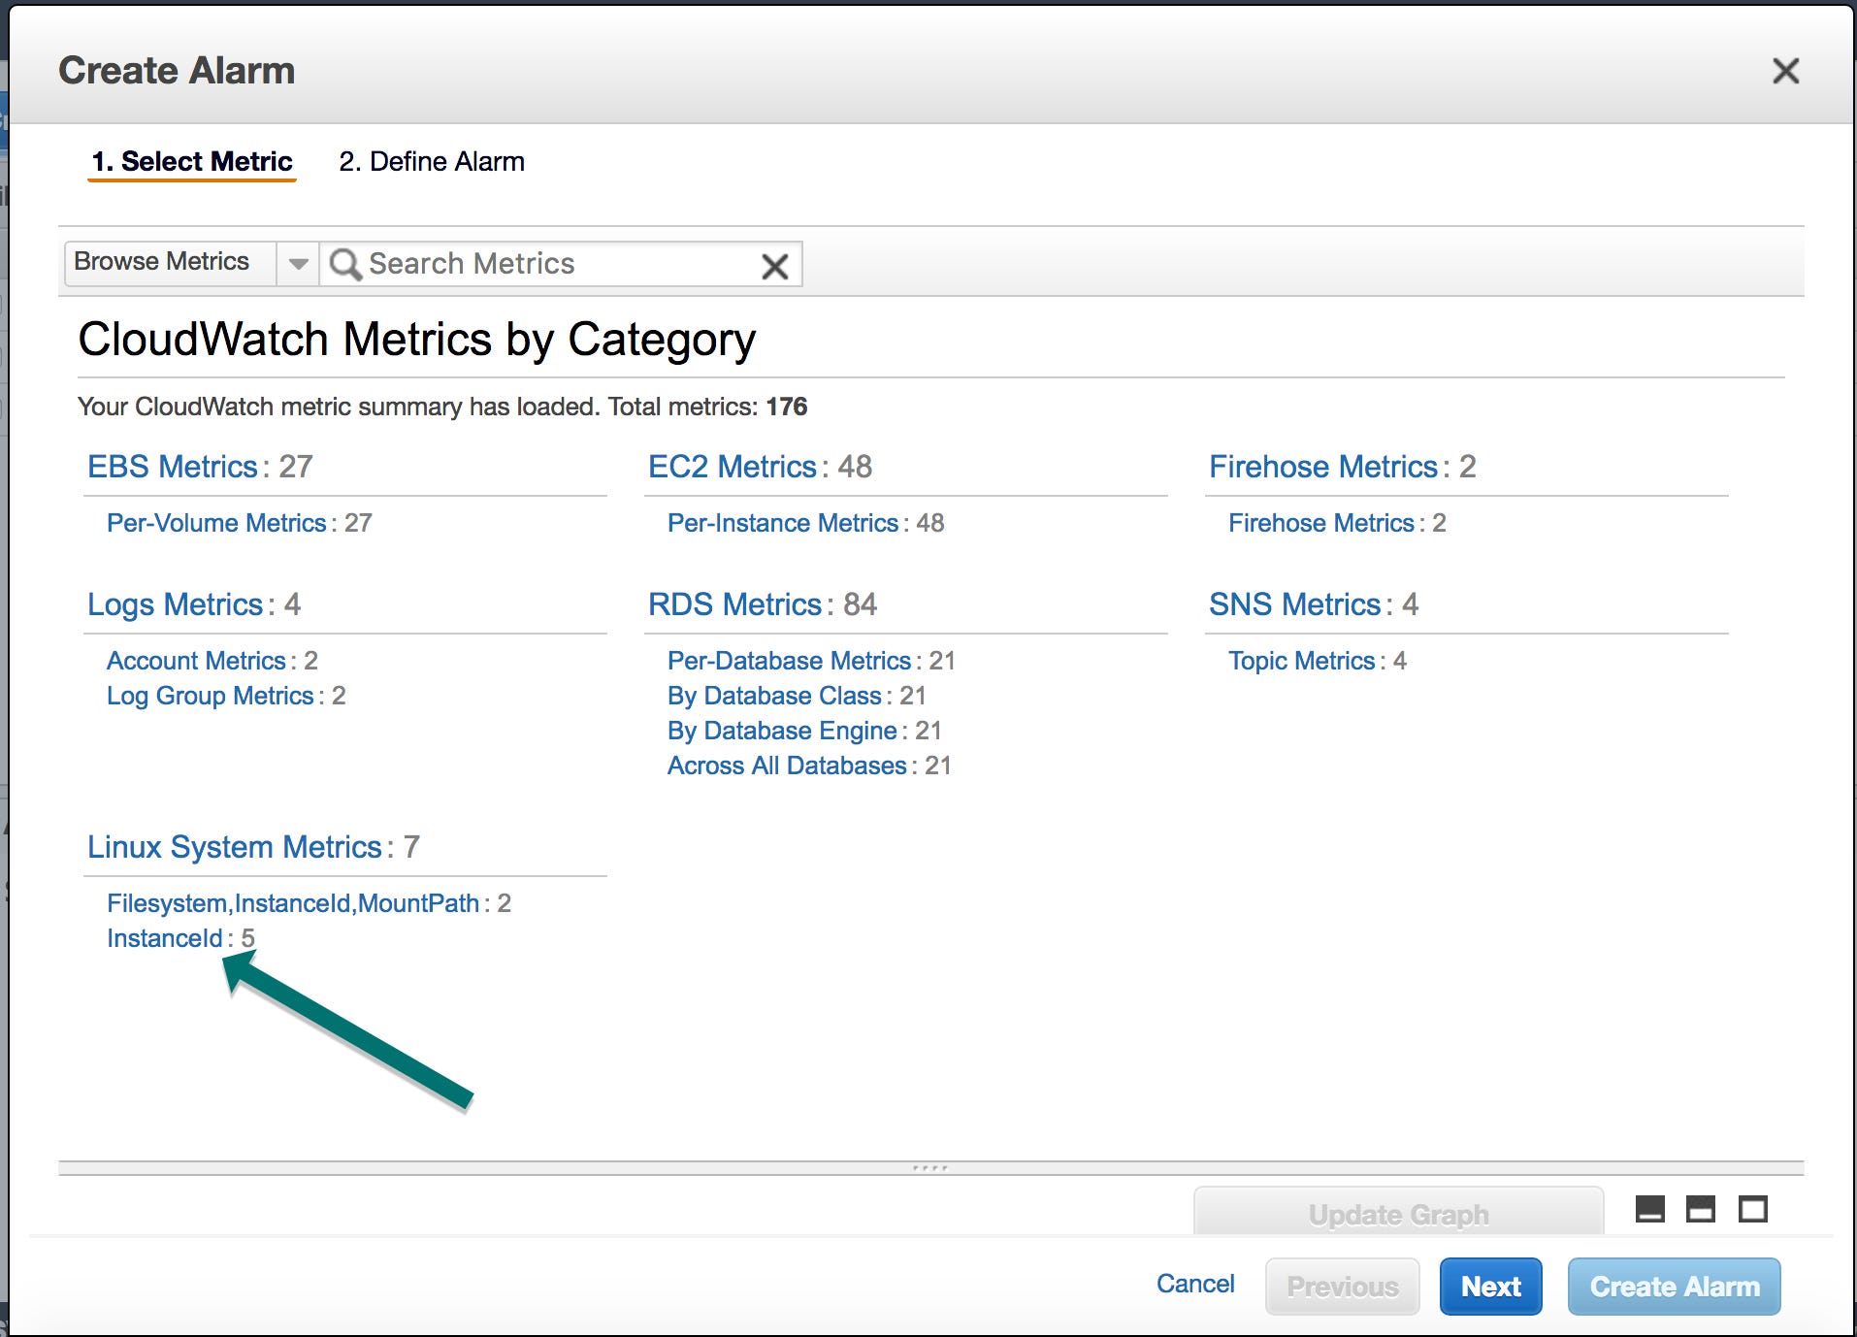
Task: Open Topic Metrics link
Action: pyautogui.click(x=1302, y=661)
